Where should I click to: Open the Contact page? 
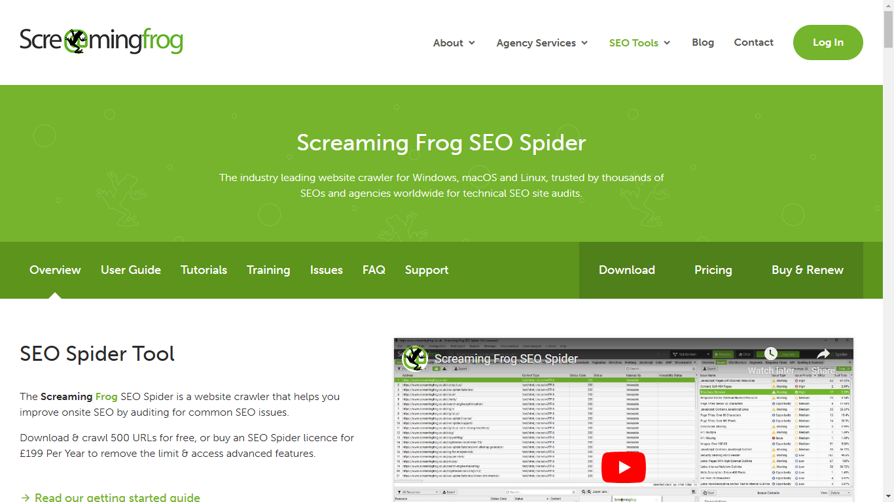coord(754,42)
